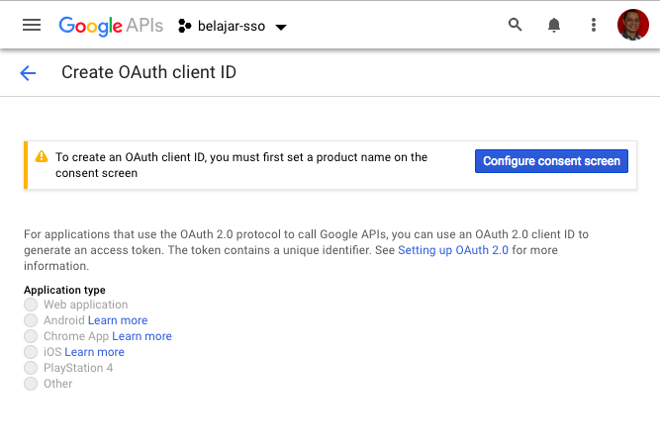The height and width of the screenshot is (440, 660).
Task: Select the Other application type option
Action: point(31,384)
